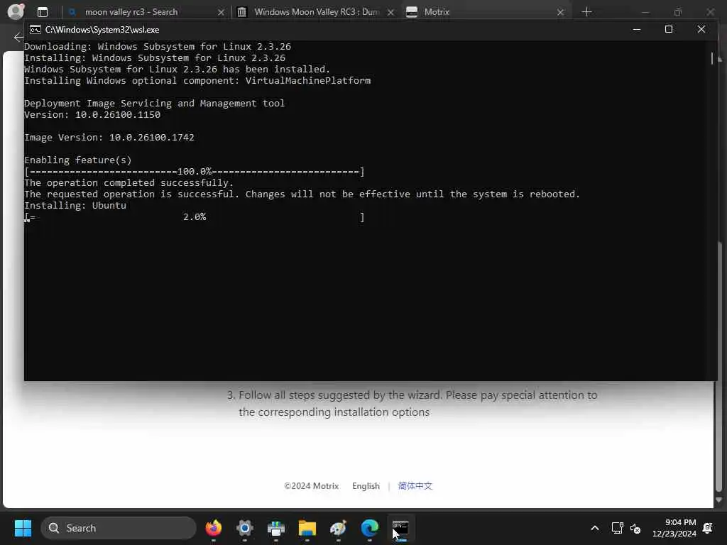
Task: Click the browser page scrollbar down arrow
Action: coord(718,500)
